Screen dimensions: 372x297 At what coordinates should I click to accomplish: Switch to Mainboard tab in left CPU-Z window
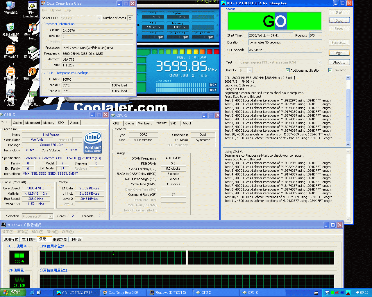33,123
